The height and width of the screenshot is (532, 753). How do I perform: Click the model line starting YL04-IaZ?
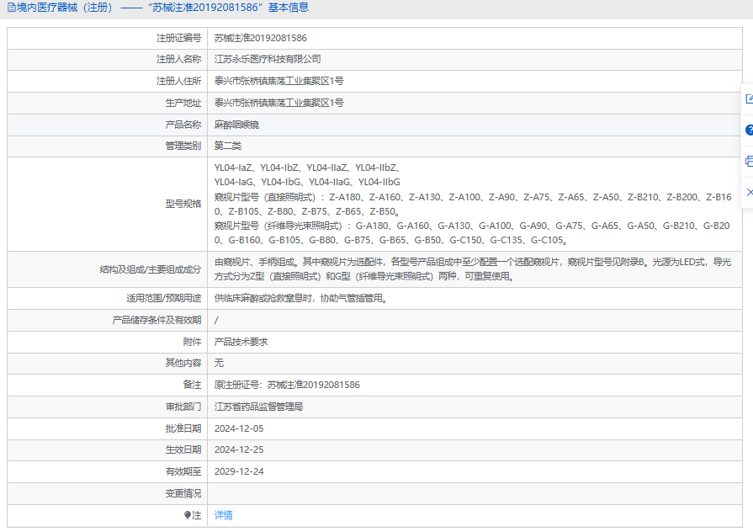(x=307, y=168)
